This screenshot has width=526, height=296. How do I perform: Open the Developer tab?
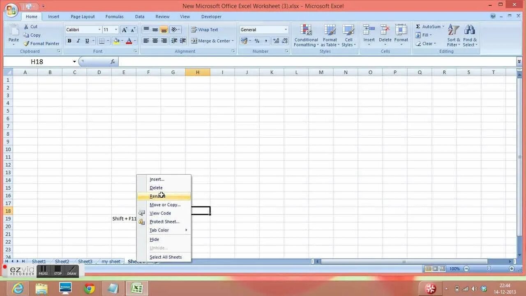point(211,17)
